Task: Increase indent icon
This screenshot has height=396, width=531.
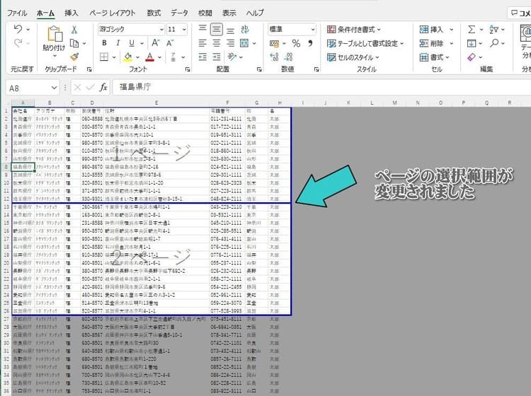Action: 217,57
